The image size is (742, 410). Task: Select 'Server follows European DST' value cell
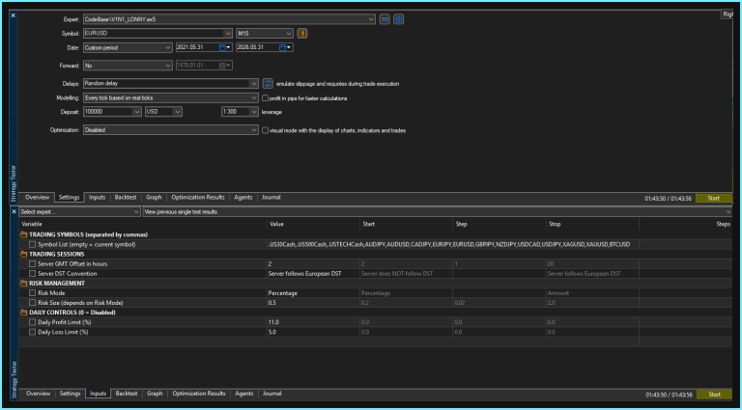pos(312,273)
